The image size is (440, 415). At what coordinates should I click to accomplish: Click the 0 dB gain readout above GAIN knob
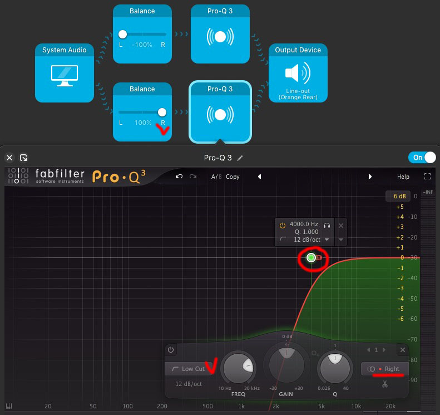[287, 336]
